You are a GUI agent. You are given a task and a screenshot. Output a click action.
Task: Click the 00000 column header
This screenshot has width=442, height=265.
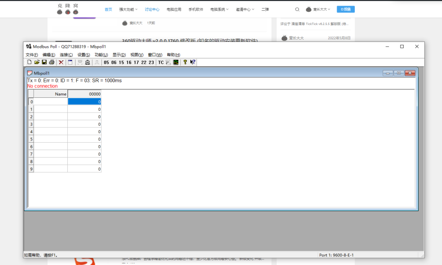pyautogui.click(x=85, y=94)
